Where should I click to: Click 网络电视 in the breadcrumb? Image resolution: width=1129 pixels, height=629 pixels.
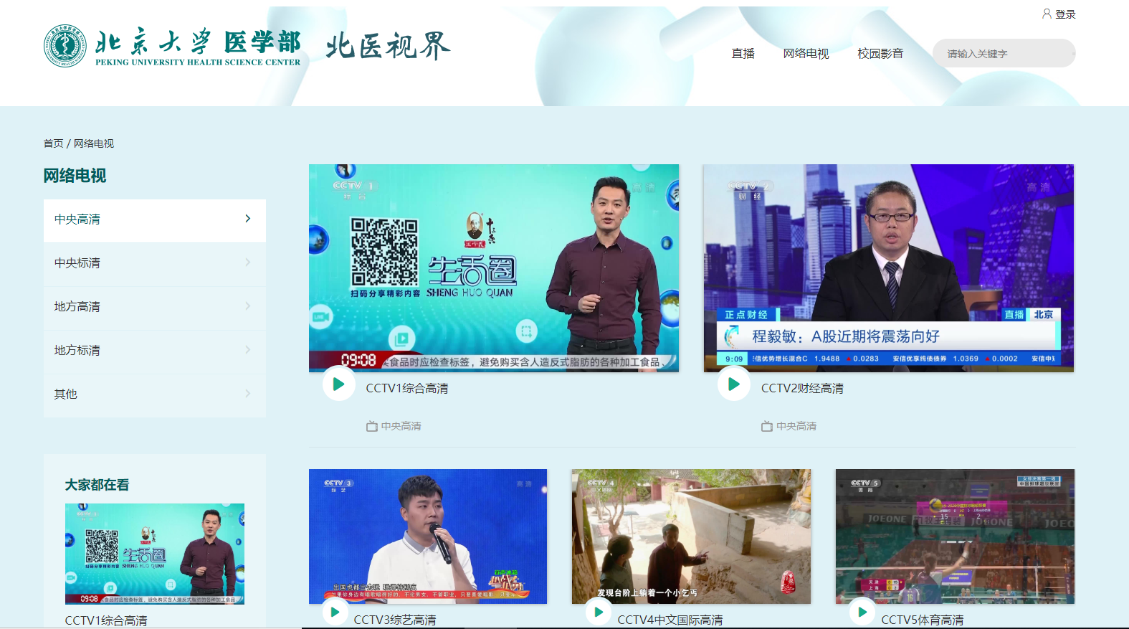pos(94,143)
